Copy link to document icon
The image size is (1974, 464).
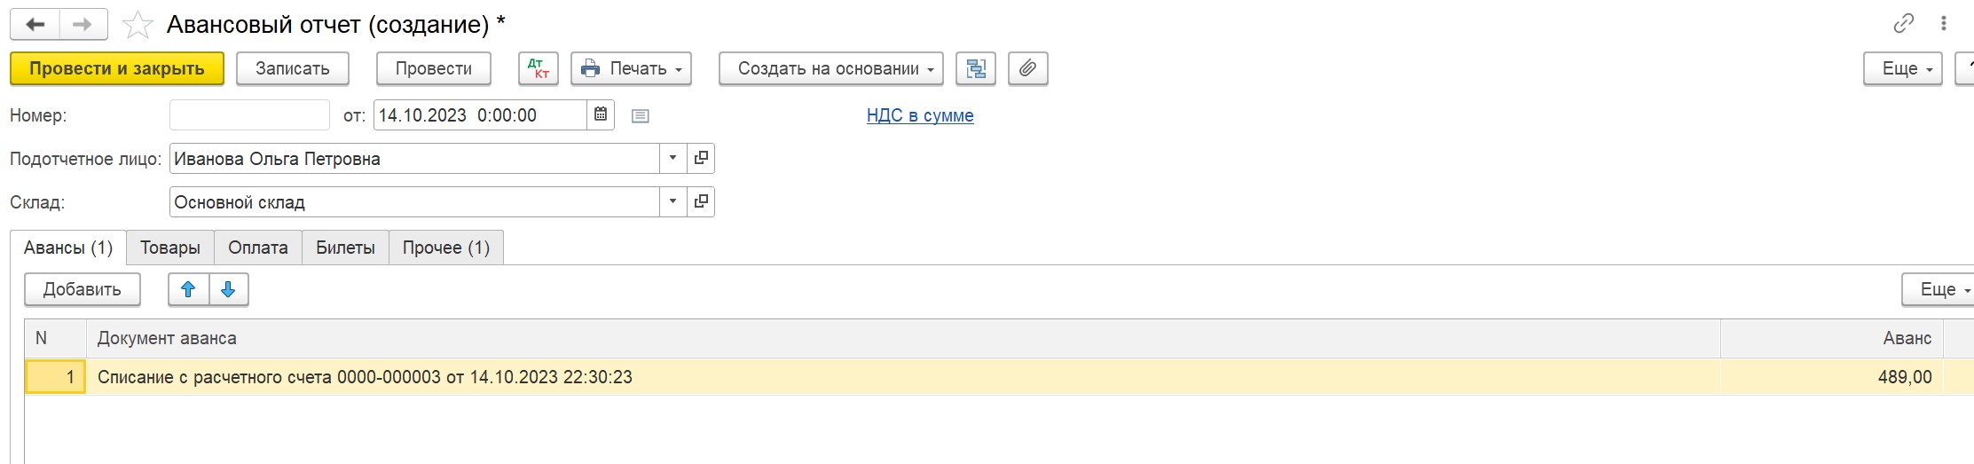1904,24
